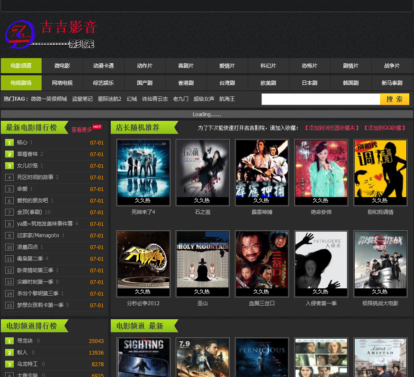The height and width of the screenshot is (377, 414).
Task: Open the 剧情片 menu item
Action: point(350,65)
